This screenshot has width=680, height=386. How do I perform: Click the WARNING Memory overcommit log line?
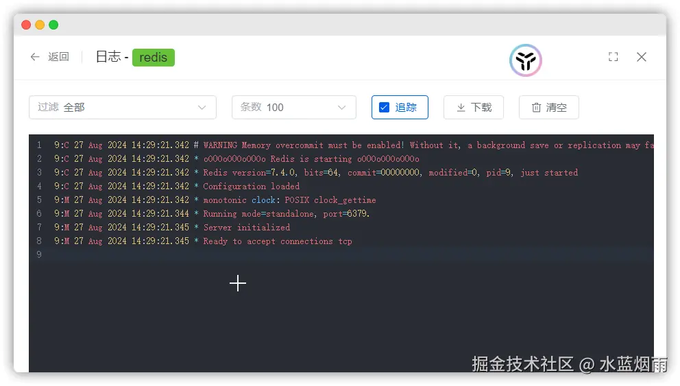pyautogui.click(x=354, y=145)
